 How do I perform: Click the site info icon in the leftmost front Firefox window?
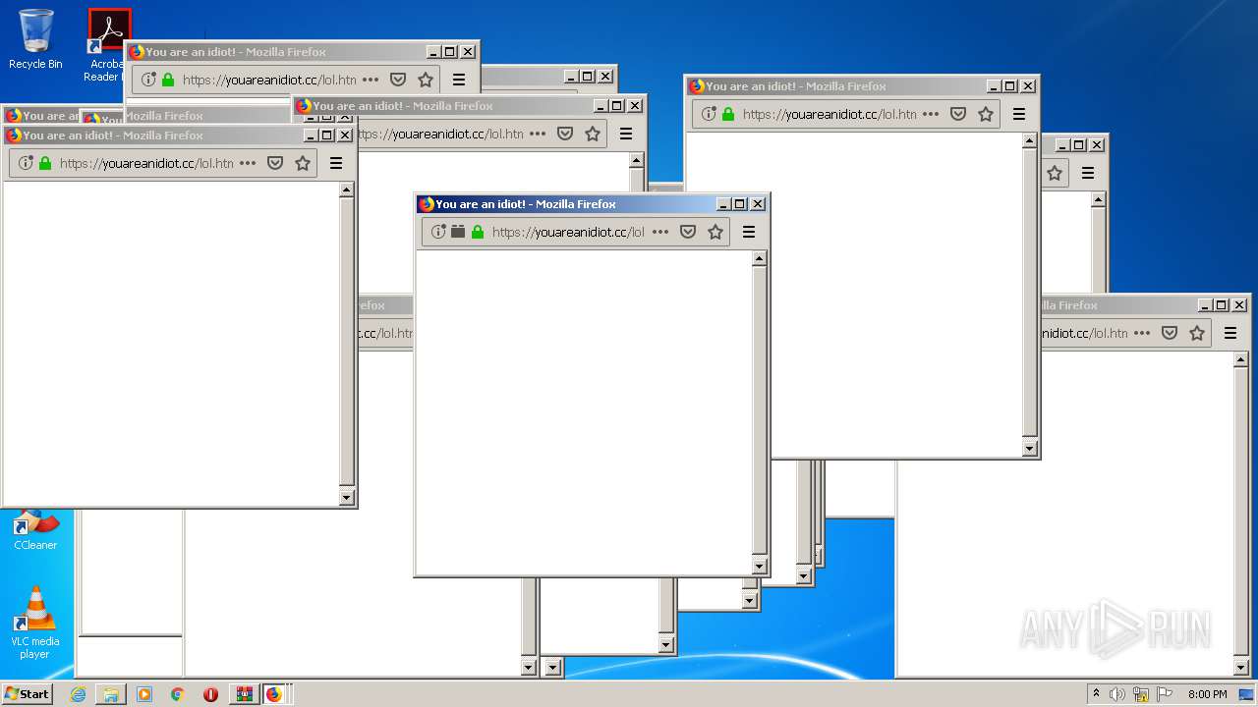[x=26, y=163]
